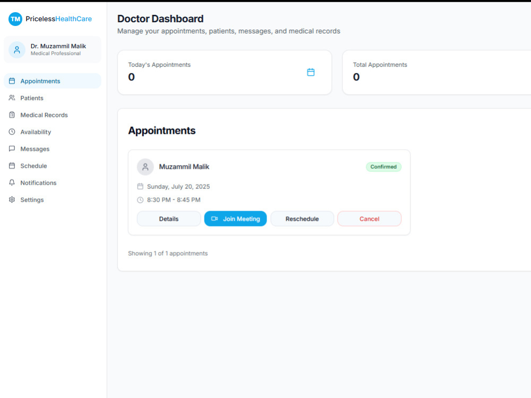This screenshot has width=531, height=398.
Task: Click the Today's Appointments label
Action: [159, 65]
